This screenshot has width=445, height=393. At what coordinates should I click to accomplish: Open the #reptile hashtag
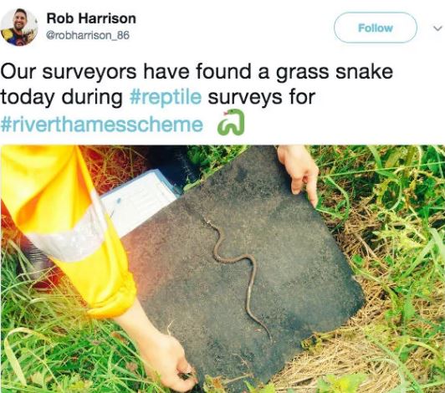click(166, 97)
